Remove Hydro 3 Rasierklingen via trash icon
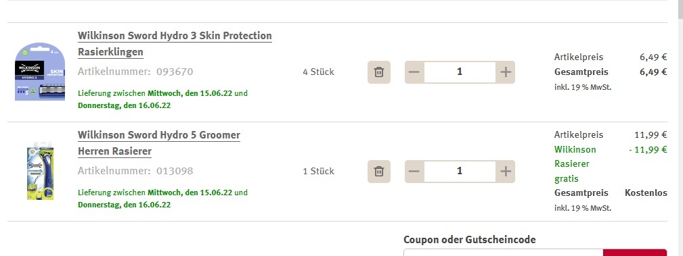The image size is (683, 256). pos(379,72)
